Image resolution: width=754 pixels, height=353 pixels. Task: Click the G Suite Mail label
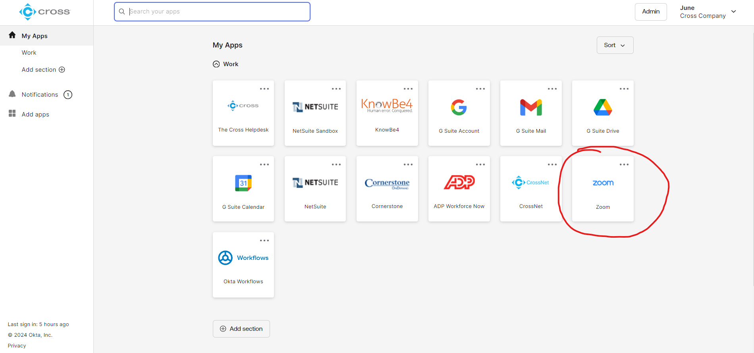(x=531, y=131)
